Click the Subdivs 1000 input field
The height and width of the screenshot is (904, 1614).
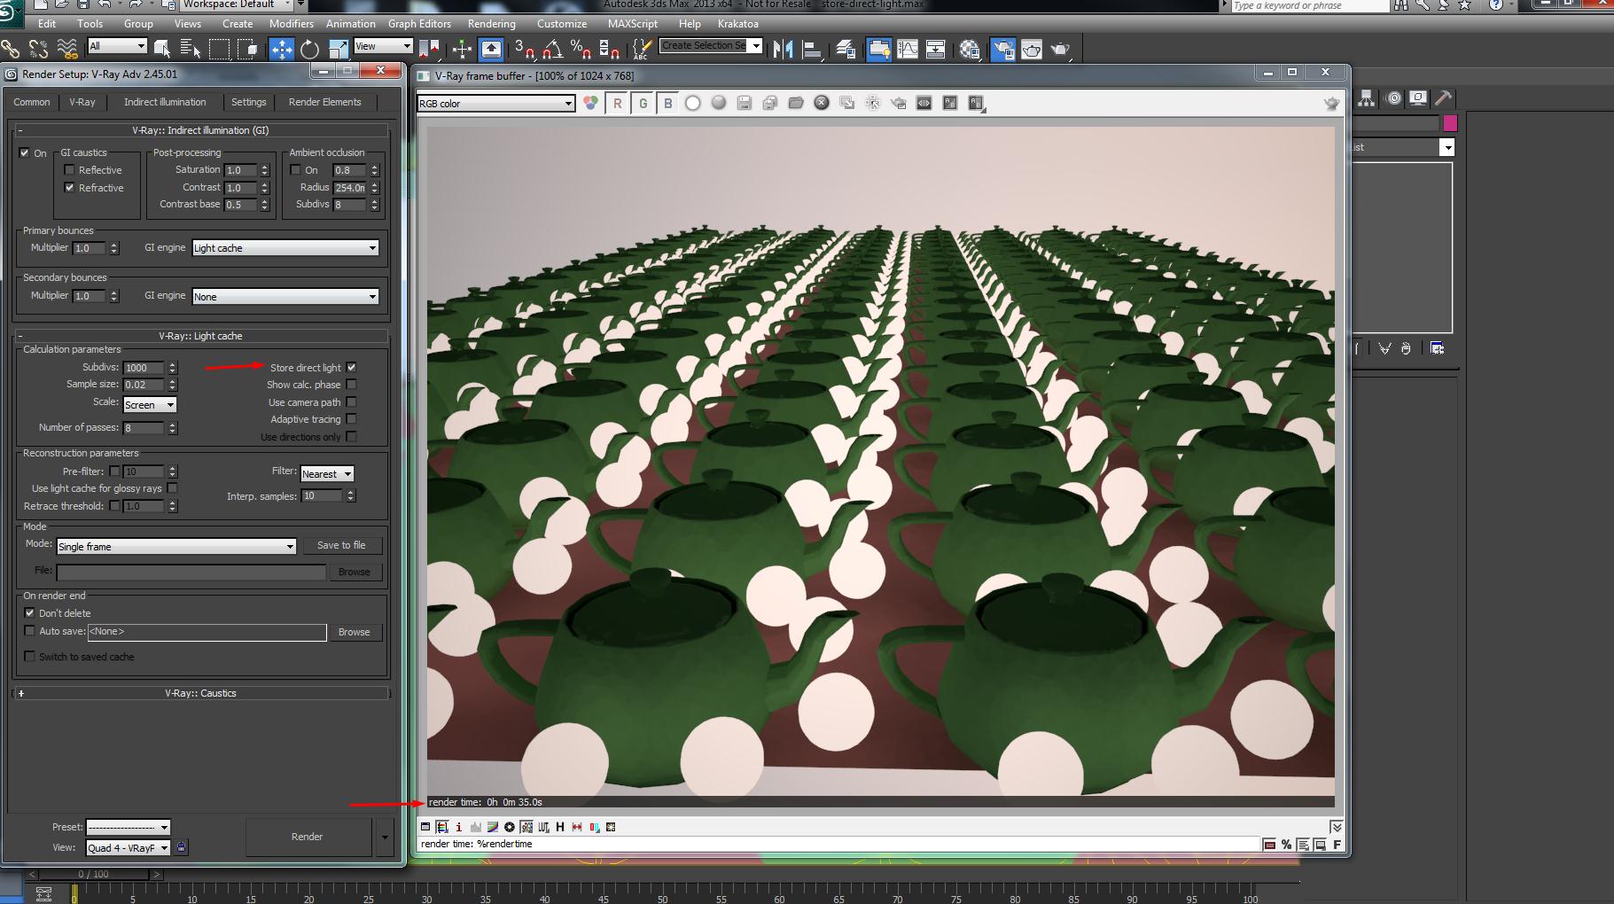coord(144,367)
